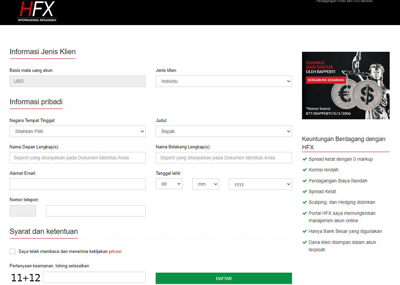Image resolution: width=400 pixels, height=285 pixels.
Task: Focus the Nama Depan Lengkap field
Action: tap(78, 158)
